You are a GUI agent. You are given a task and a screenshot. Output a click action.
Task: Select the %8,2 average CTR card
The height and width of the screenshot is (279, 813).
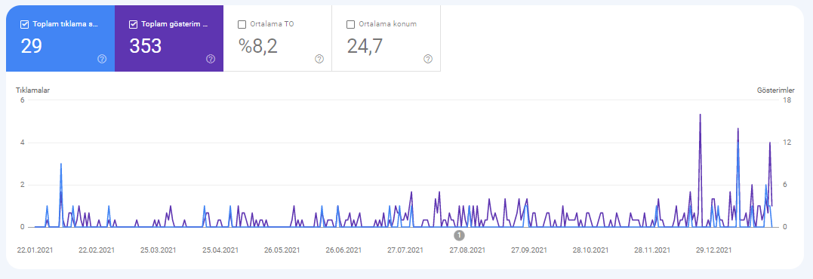277,38
